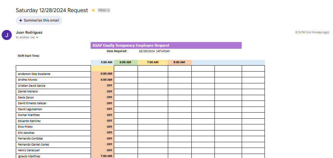Open Juan Rodriguez's purple avatar
333x158 pixels.
click(x=7, y=35)
